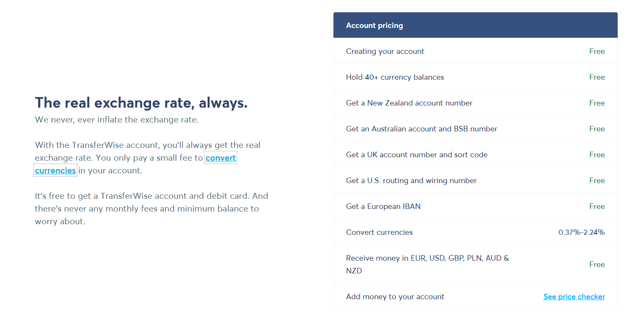The width and height of the screenshot is (644, 331).
Task: Select the Creating your account row
Action: 385,51
